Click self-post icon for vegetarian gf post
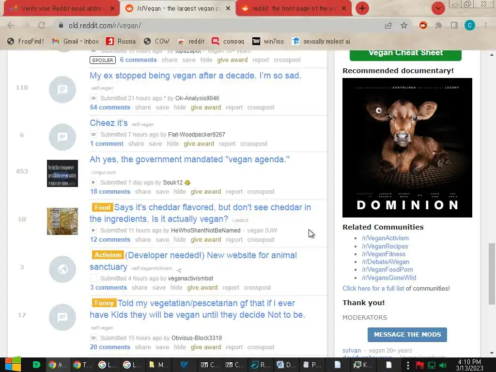The height and width of the screenshot is (372, 496). tap(62, 317)
